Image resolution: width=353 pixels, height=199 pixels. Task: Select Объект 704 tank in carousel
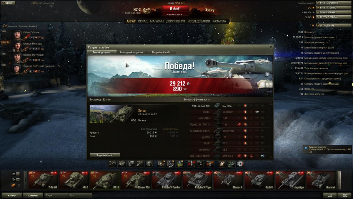(x=136, y=180)
